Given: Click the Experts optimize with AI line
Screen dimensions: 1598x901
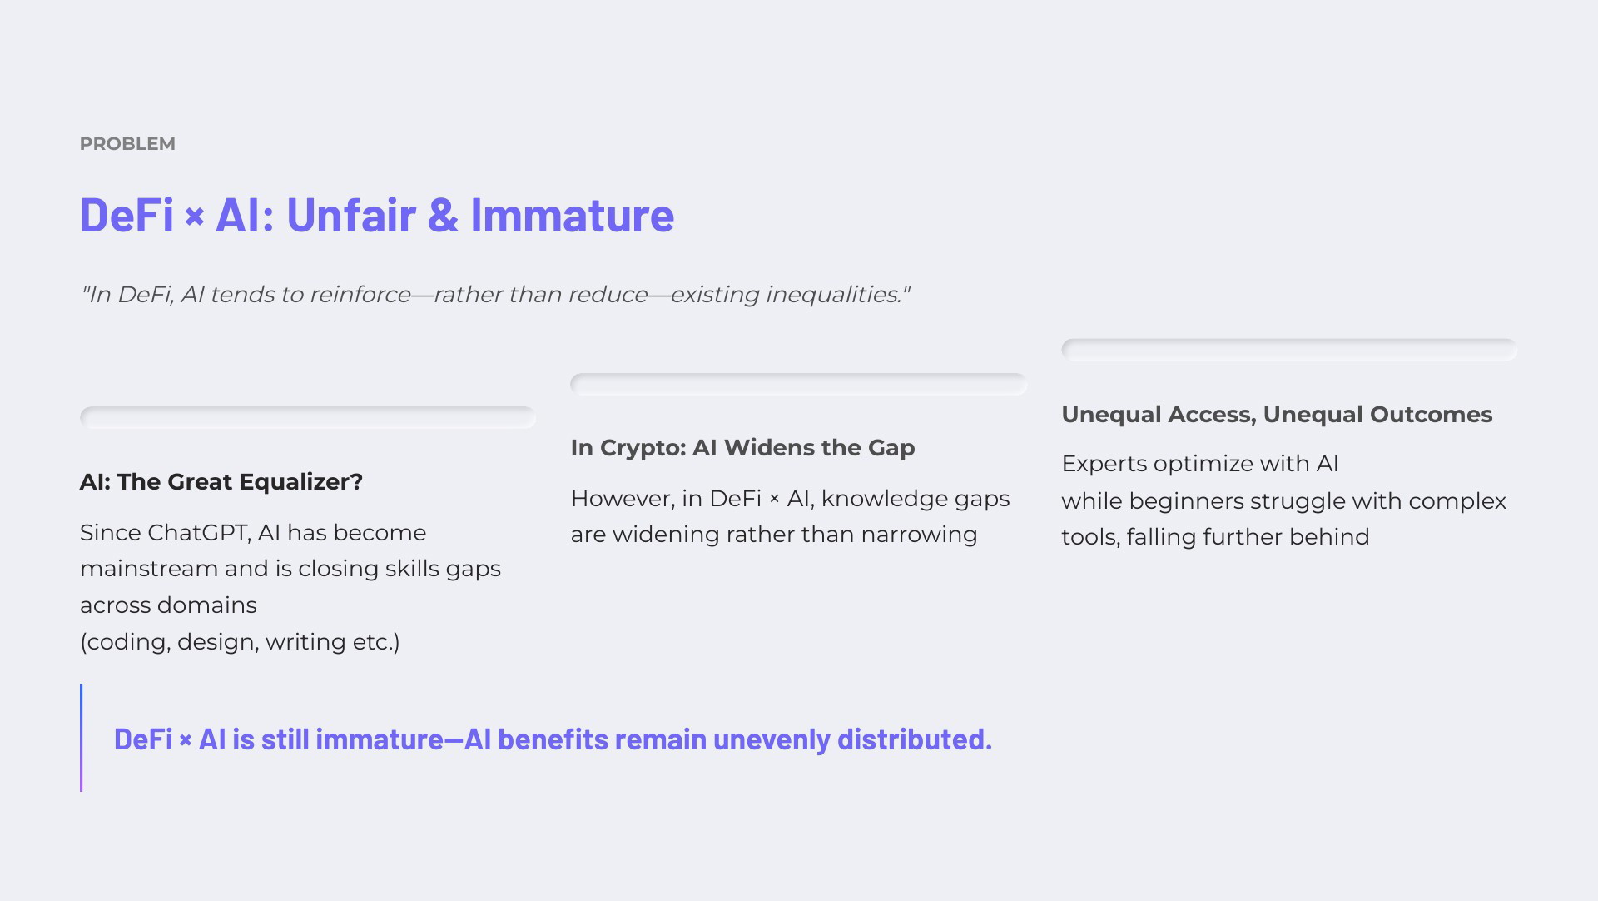Looking at the screenshot, I should tap(1200, 464).
